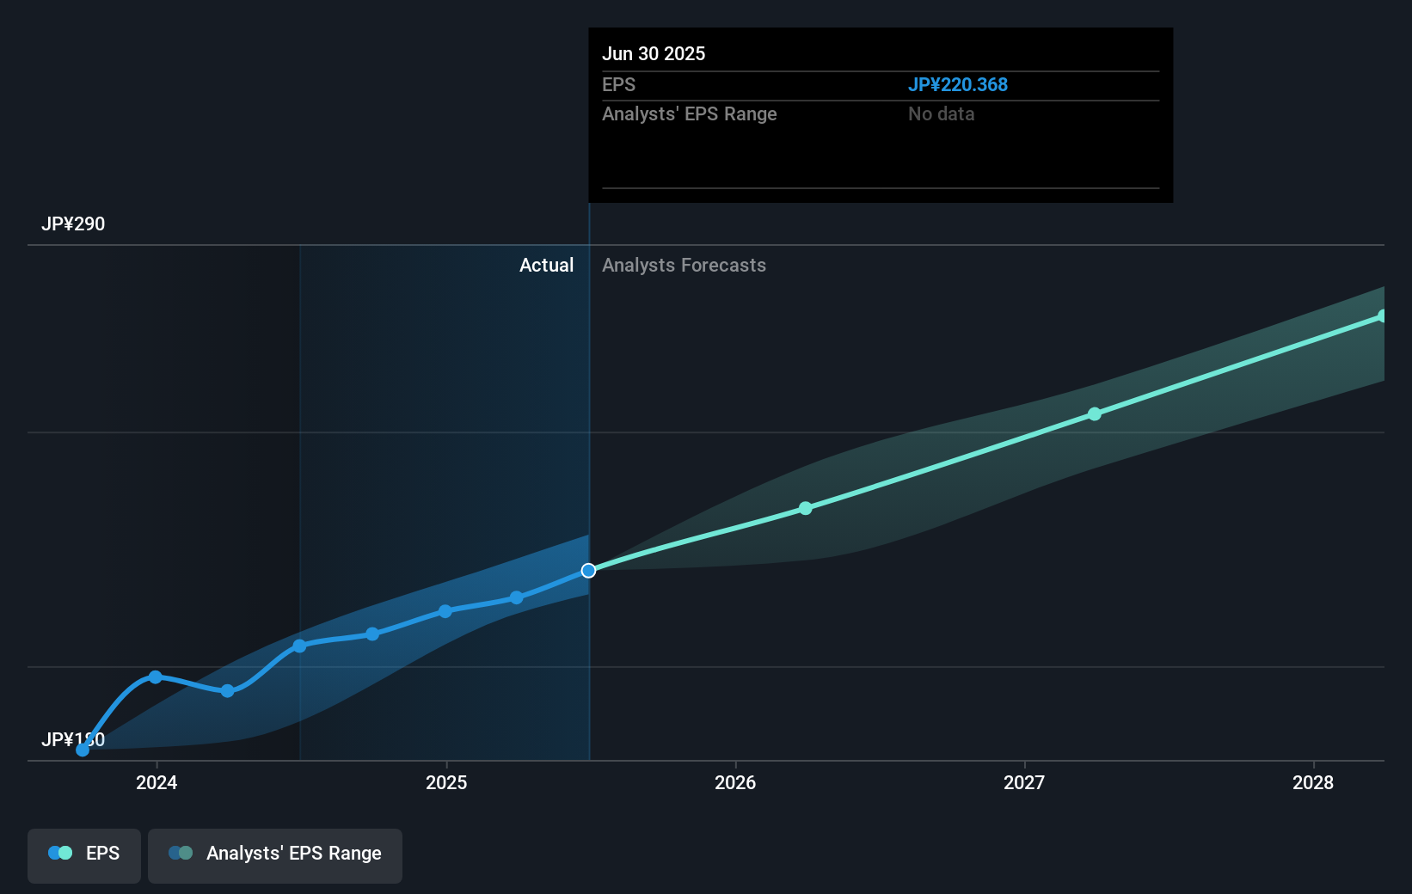
Task: Expand the EPS row in tooltip
Action: (x=618, y=84)
